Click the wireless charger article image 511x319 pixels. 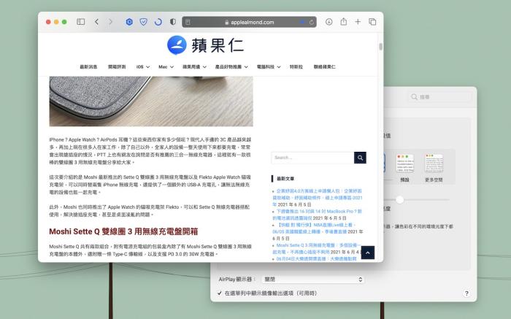[151, 101]
